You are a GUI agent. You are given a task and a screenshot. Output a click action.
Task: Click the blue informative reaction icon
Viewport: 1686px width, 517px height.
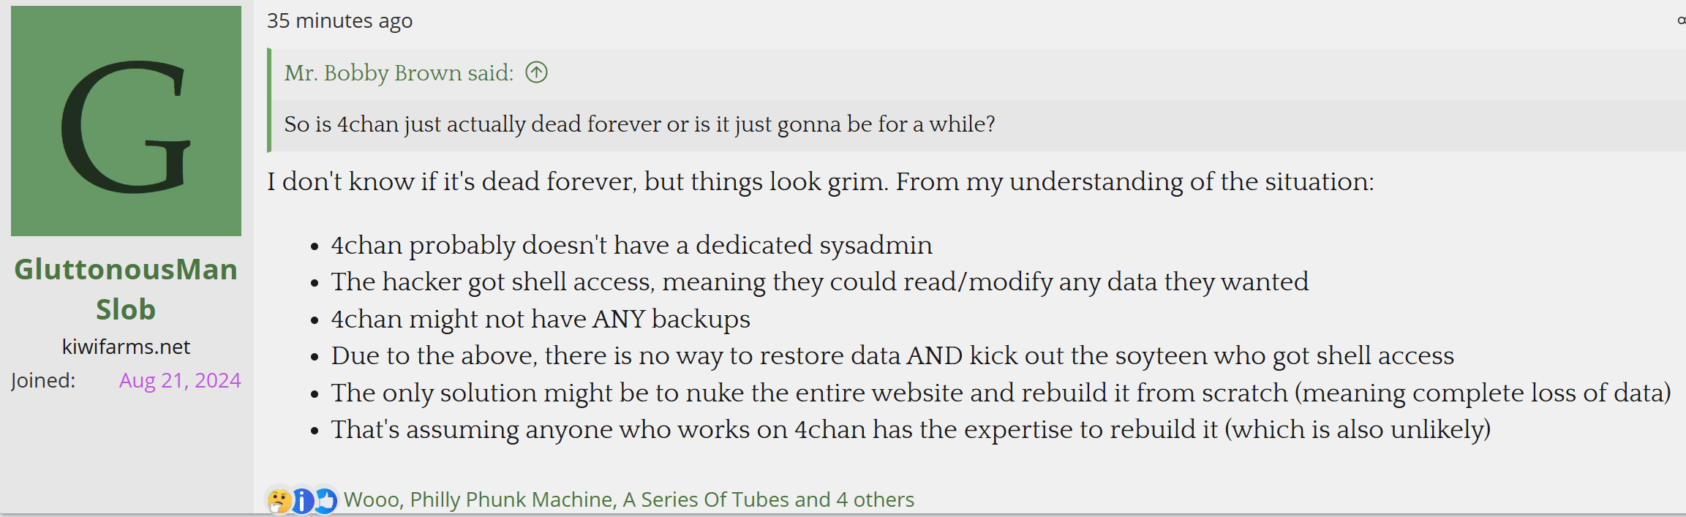(x=302, y=501)
